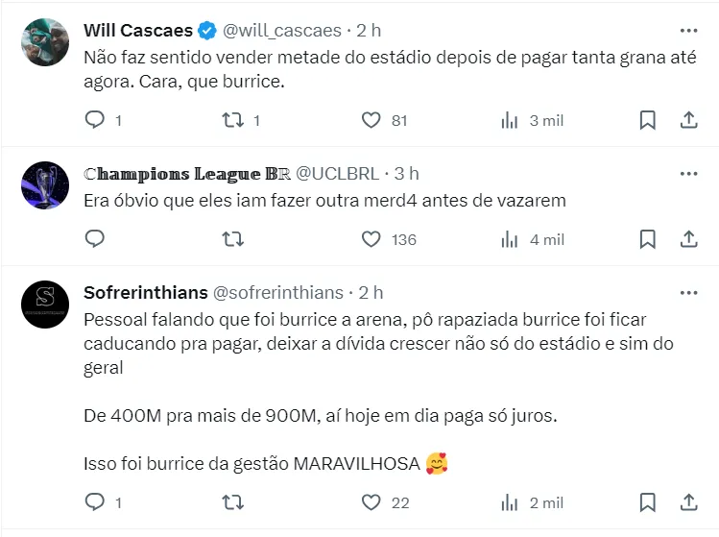Share Will Cascaes' tweet
This screenshot has height=537, width=719.
[x=688, y=120]
